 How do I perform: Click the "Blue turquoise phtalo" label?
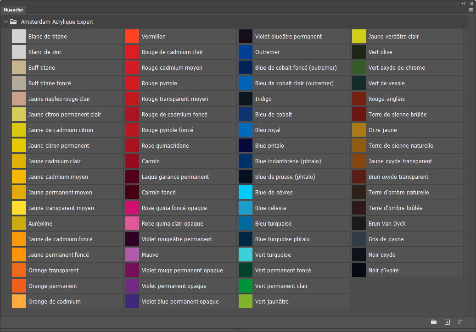[282, 239]
